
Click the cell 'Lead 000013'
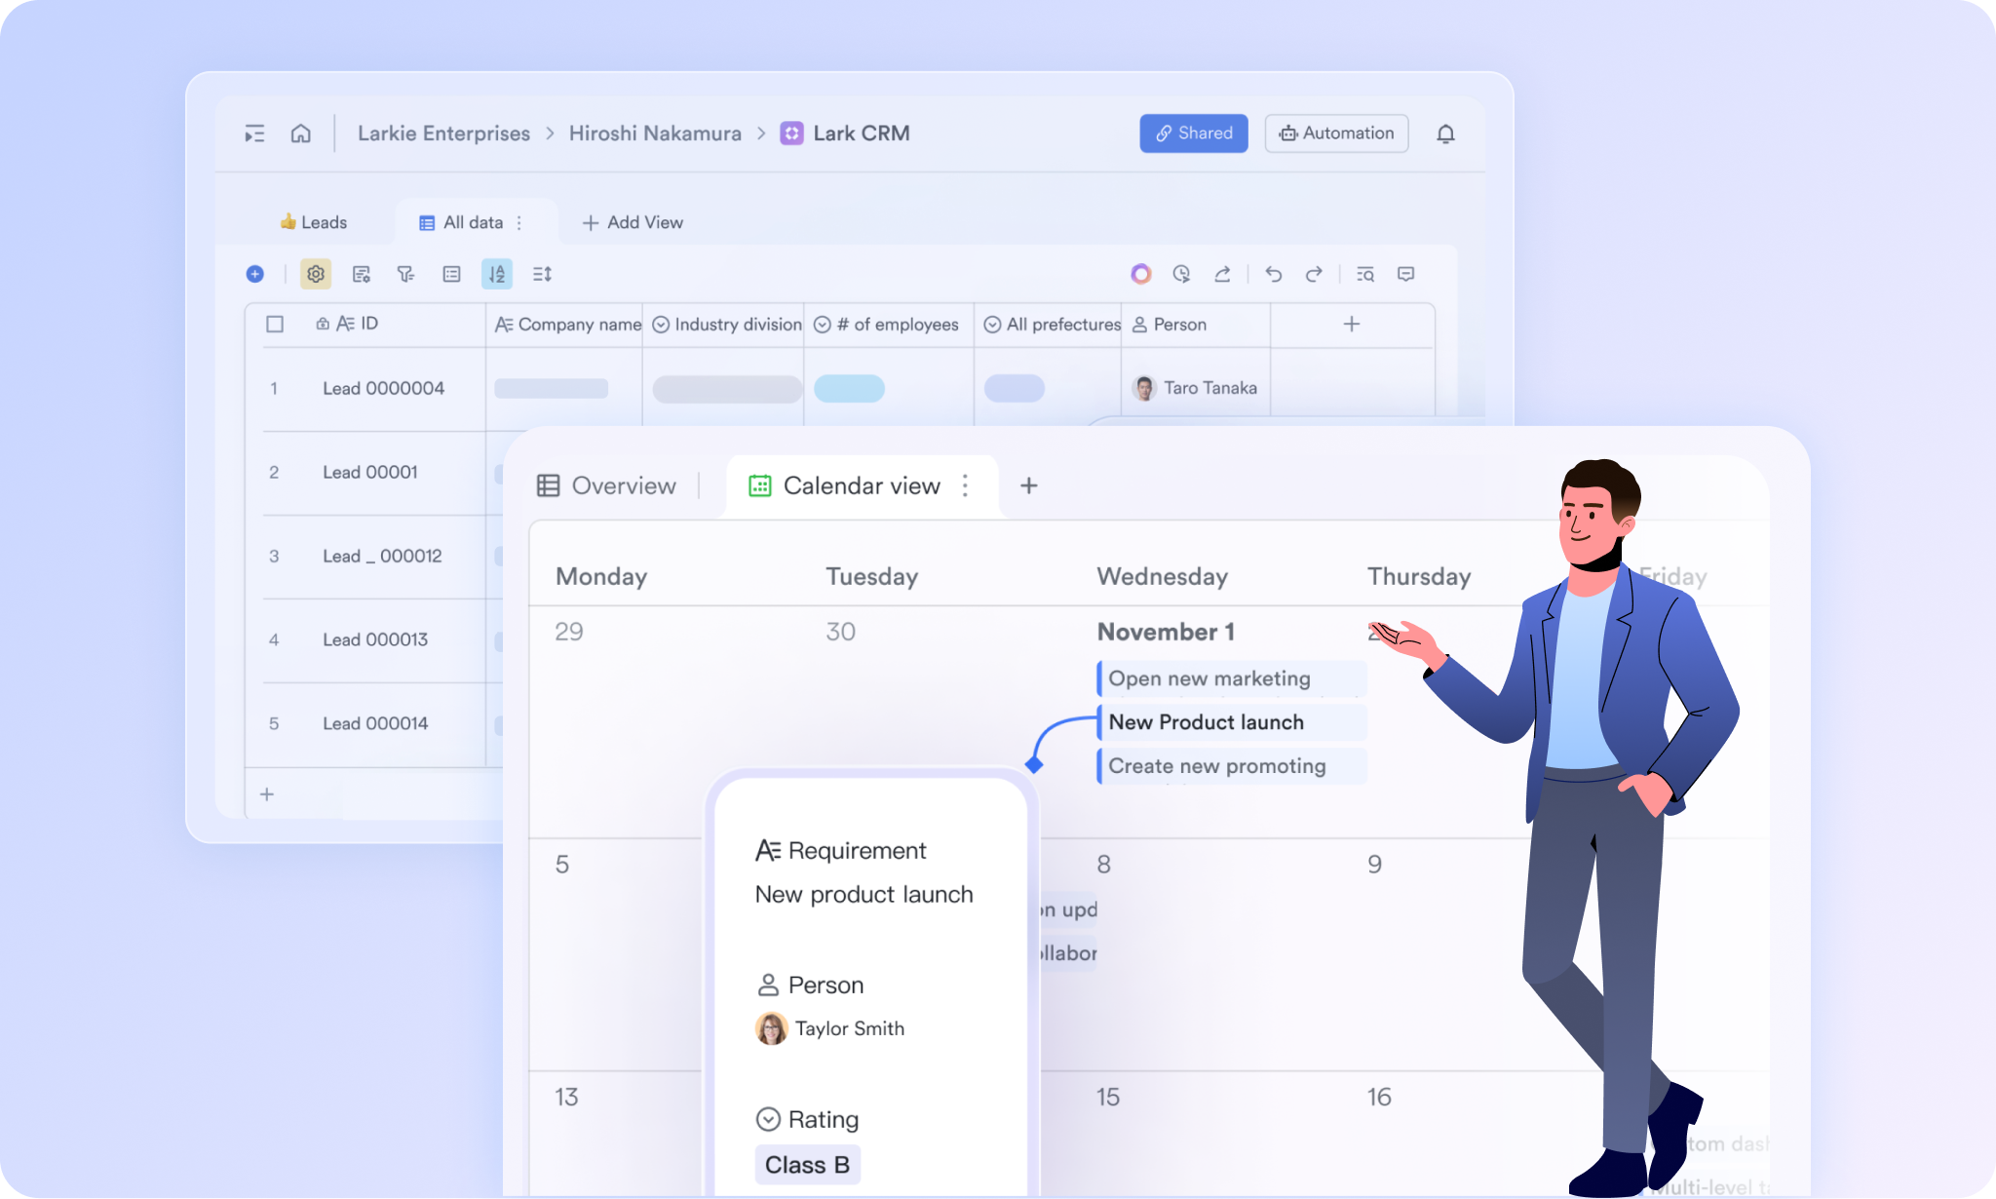coord(375,640)
